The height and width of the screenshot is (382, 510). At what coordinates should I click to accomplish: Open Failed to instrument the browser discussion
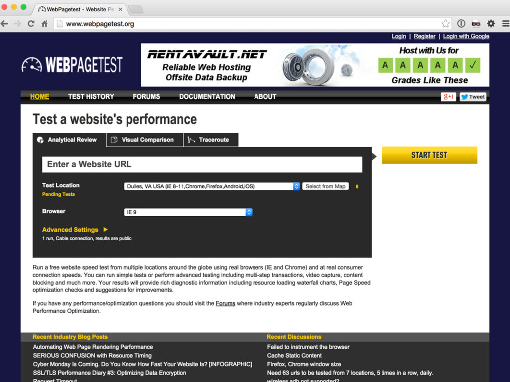pos(308,347)
